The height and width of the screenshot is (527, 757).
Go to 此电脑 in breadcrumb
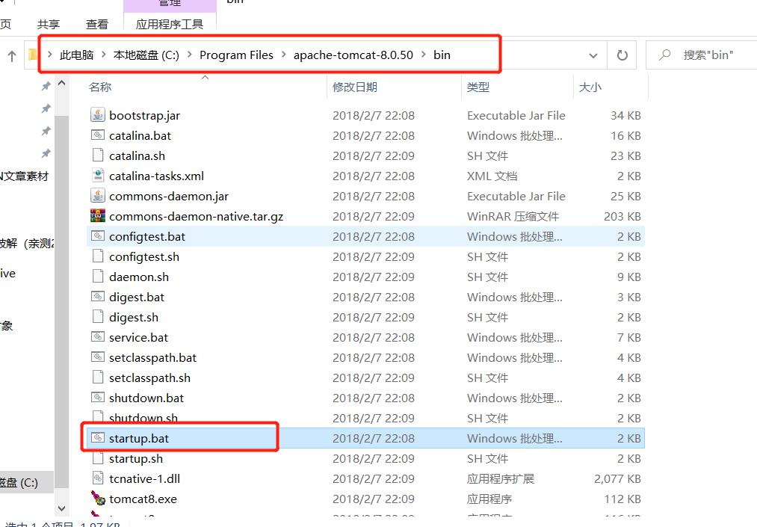pyautogui.click(x=76, y=55)
